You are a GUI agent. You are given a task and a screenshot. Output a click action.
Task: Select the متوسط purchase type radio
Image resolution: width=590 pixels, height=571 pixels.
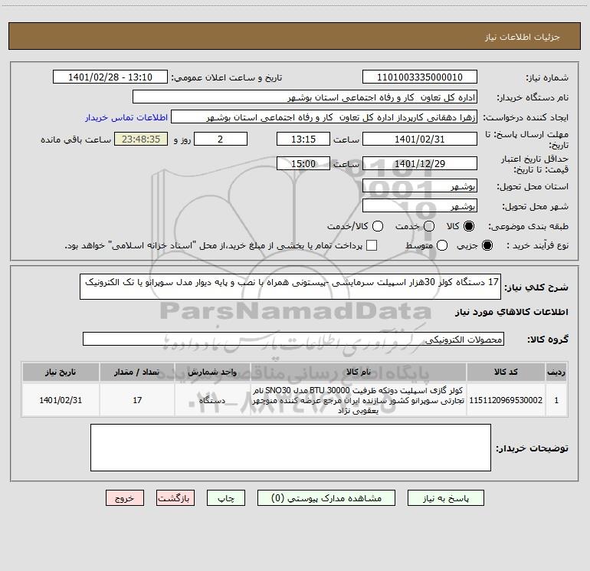coord(442,245)
